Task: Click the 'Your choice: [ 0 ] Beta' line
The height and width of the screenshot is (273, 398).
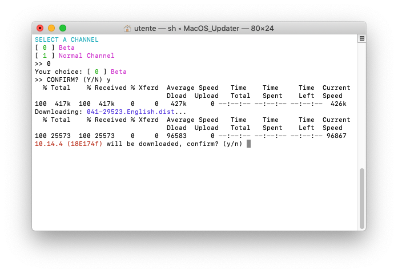Action: coord(81,72)
